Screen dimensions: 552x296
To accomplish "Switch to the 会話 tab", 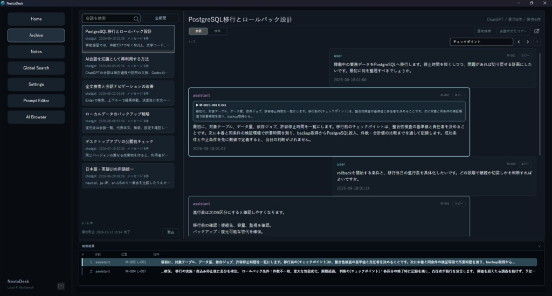I will (198, 31).
